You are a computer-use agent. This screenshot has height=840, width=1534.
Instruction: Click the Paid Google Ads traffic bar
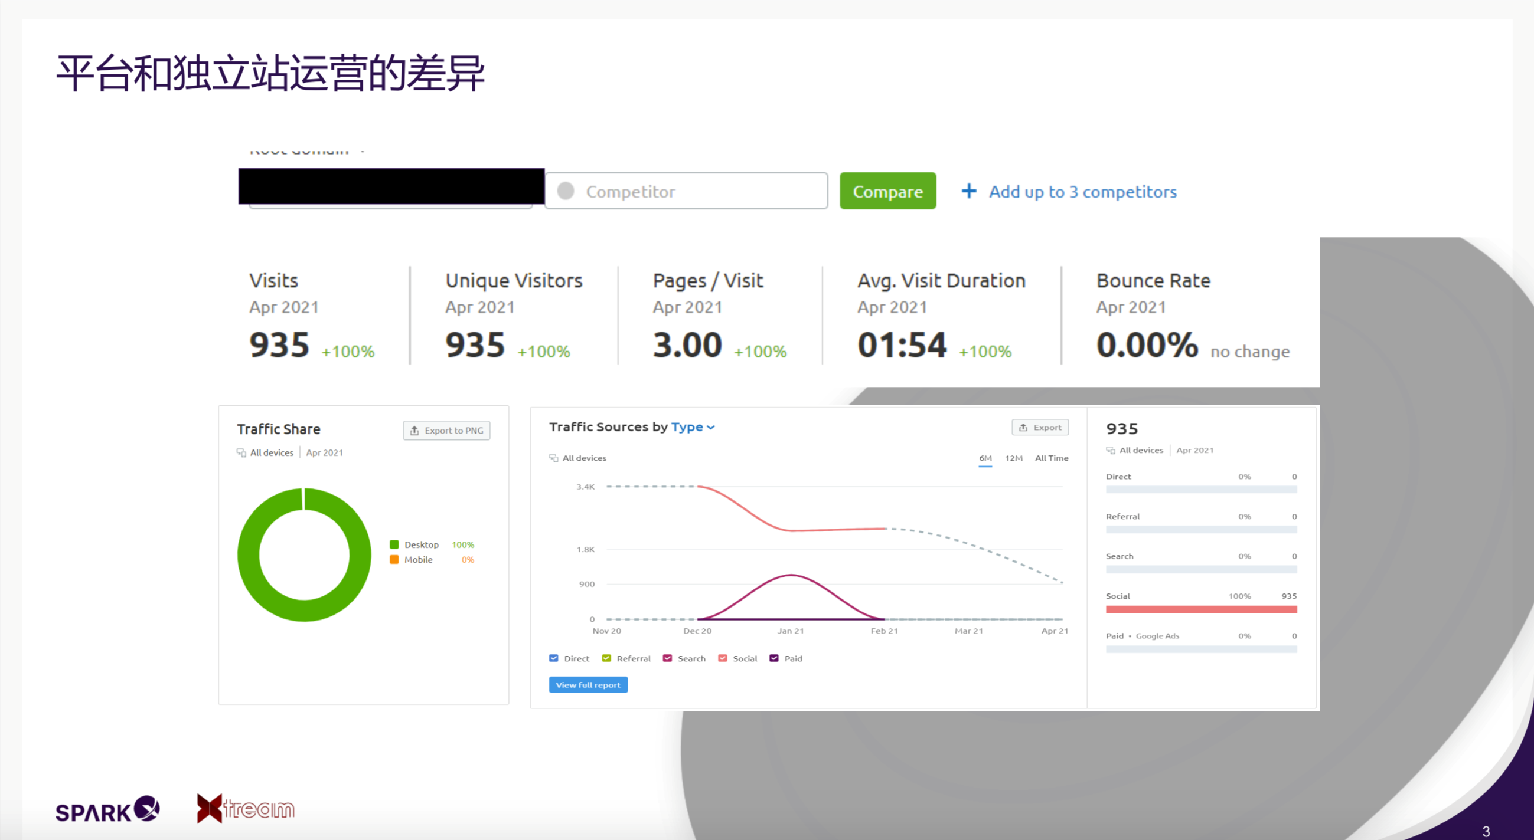tap(1202, 649)
